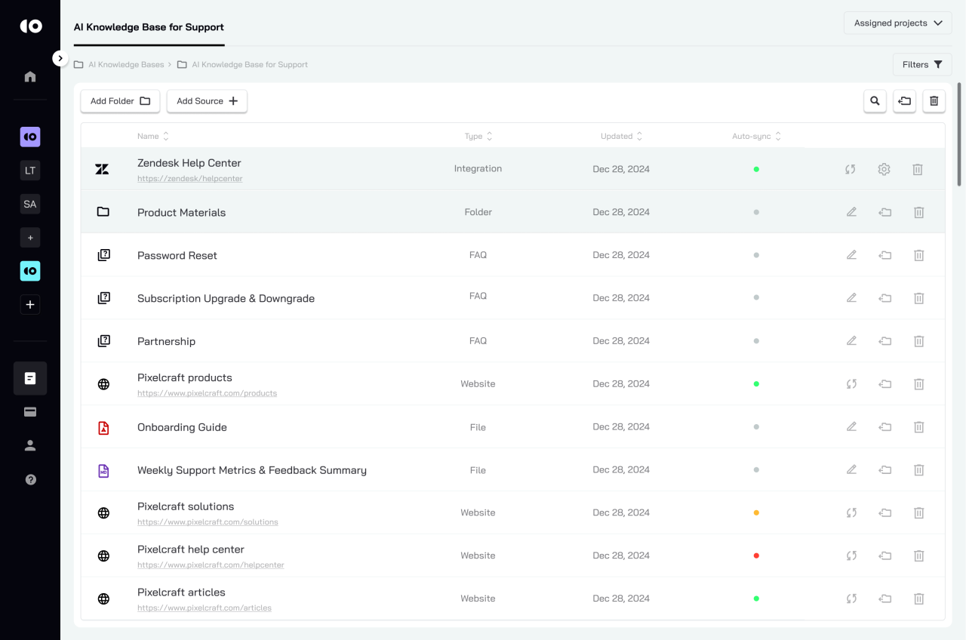Click orange auto-sync dot for Pixelcraft solutions
This screenshot has width=966, height=640.
(756, 513)
